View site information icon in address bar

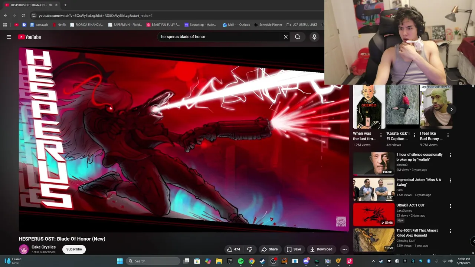pos(34,16)
